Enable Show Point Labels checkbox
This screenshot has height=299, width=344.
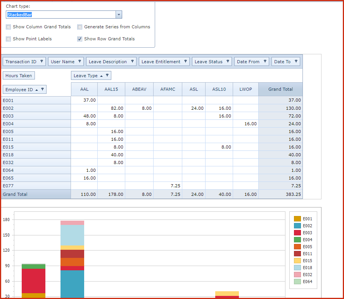tap(8, 39)
